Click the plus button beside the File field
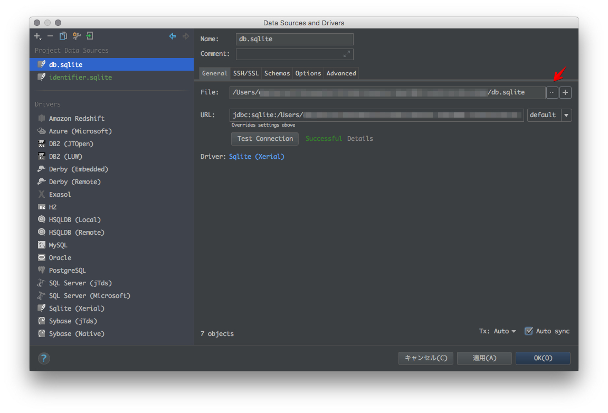Image resolution: width=608 pixels, height=413 pixels. point(565,93)
